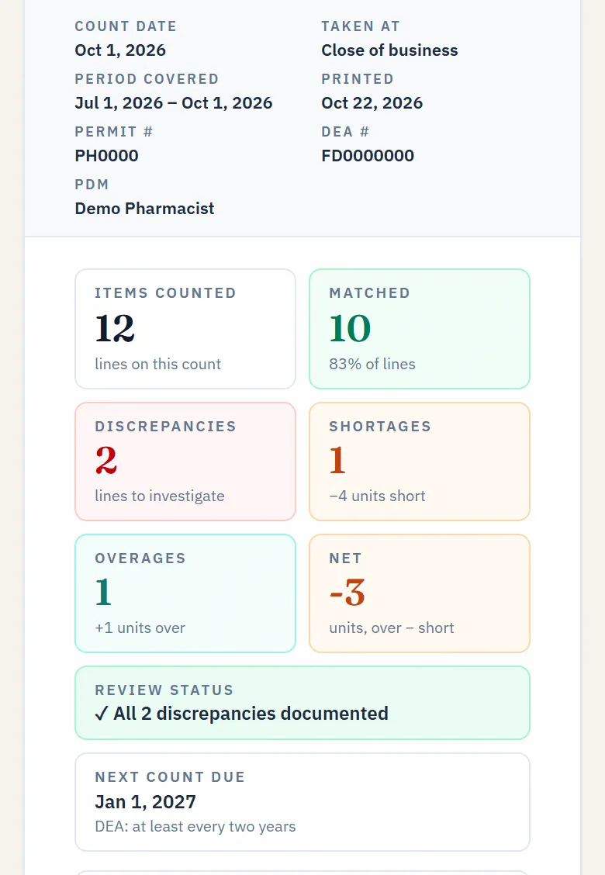
Task: Click the Overages card
Action: (185, 593)
